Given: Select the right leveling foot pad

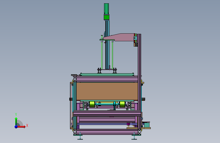Looking at the screenshot, I should coord(134,139).
